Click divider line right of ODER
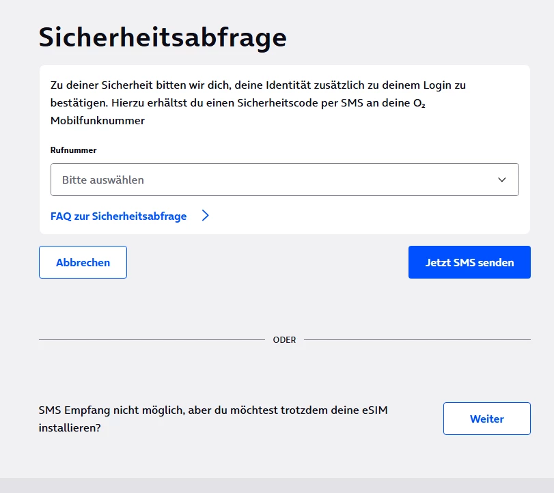 (417, 339)
